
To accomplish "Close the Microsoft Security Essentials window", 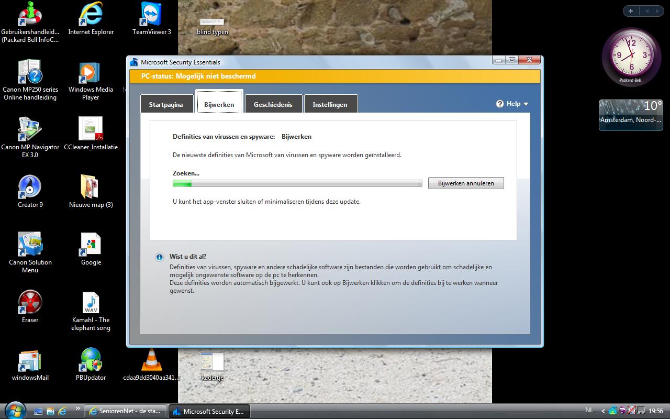I will pos(530,60).
